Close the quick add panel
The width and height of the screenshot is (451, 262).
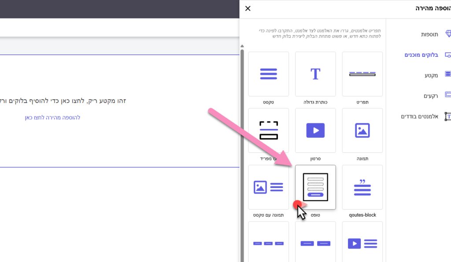point(248,8)
